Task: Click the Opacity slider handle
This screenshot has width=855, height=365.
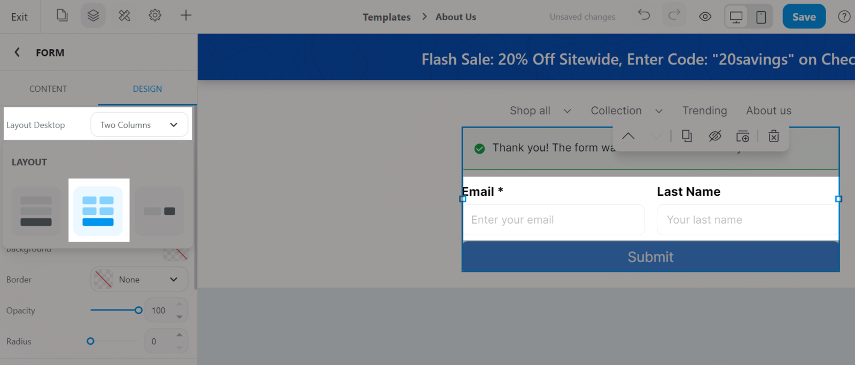Action: pos(138,310)
